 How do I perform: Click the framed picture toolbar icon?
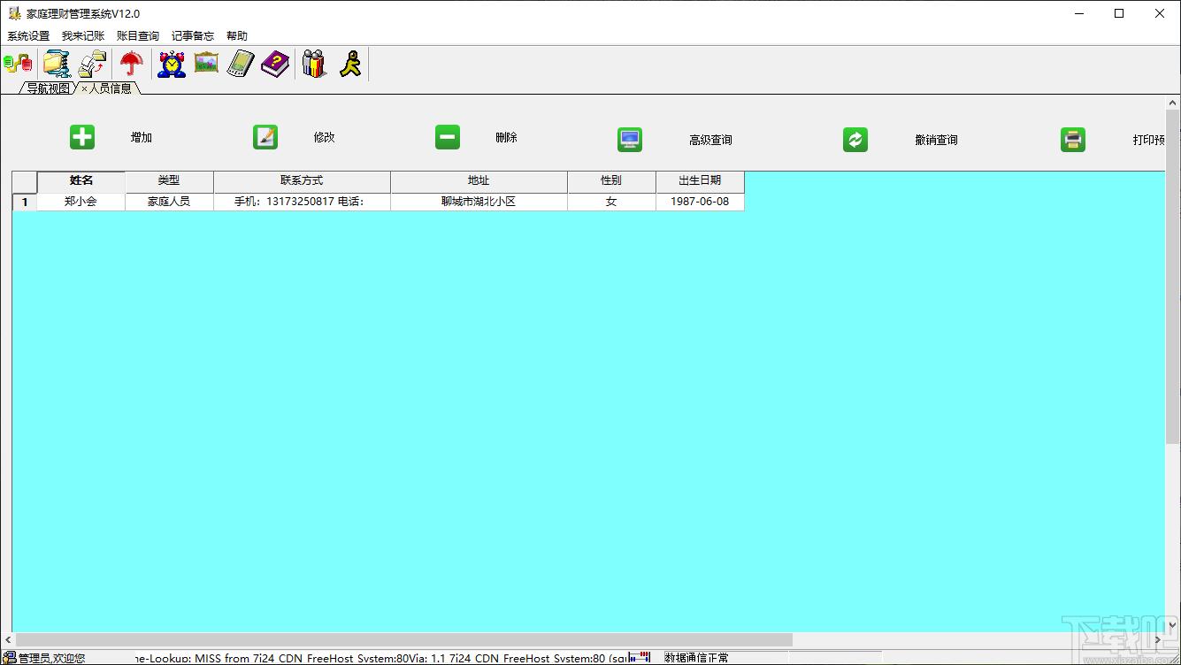tap(206, 64)
